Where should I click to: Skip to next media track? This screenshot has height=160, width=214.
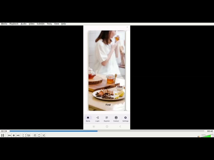point(18,135)
